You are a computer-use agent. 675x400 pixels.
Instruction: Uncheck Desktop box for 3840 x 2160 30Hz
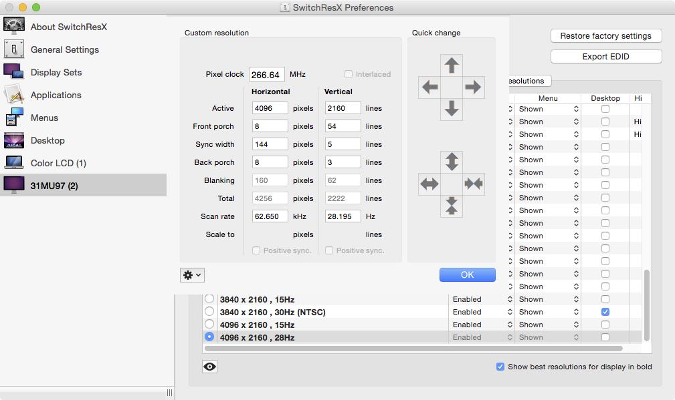pyautogui.click(x=605, y=312)
